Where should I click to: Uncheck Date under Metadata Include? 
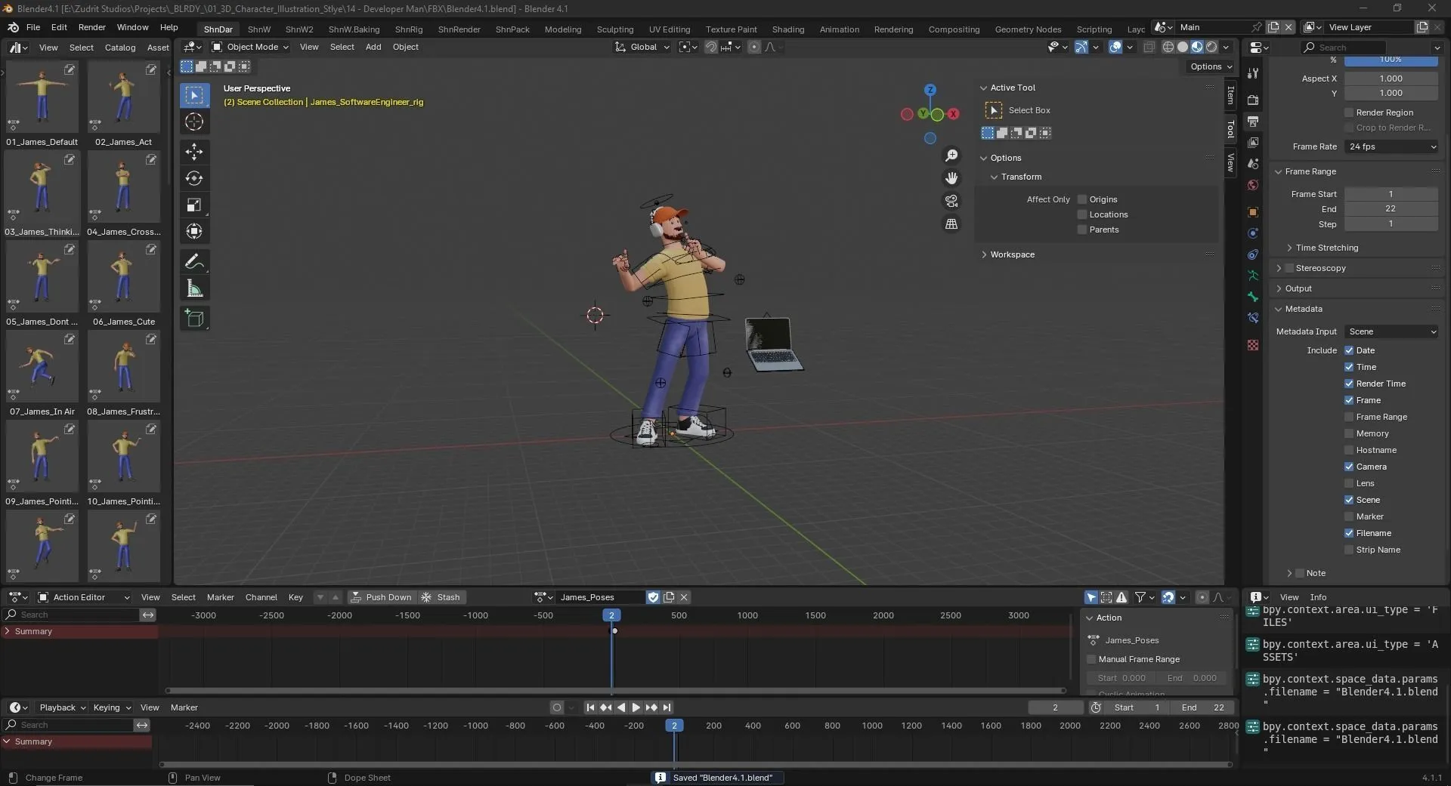point(1349,350)
